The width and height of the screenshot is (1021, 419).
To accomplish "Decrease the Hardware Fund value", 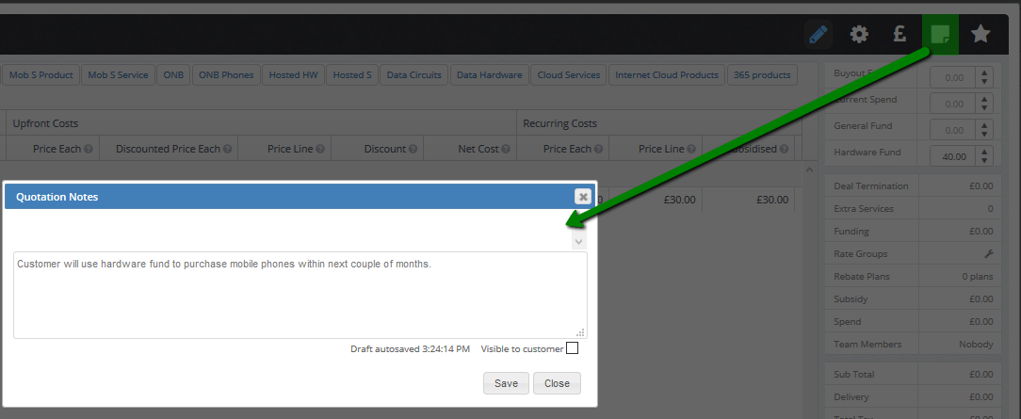I will click(x=984, y=160).
